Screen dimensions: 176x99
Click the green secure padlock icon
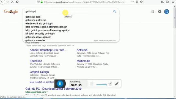42,2
